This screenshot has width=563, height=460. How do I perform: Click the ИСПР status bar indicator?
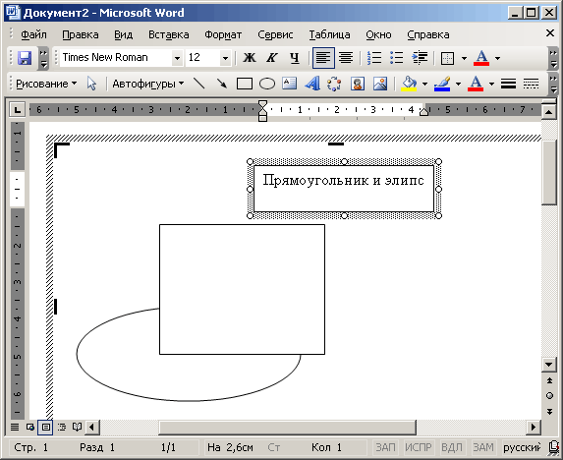419,447
